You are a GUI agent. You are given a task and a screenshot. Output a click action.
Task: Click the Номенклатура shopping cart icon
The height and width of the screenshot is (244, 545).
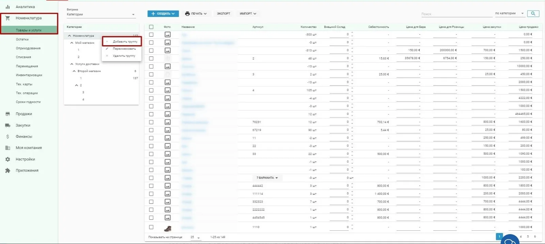tap(7, 18)
